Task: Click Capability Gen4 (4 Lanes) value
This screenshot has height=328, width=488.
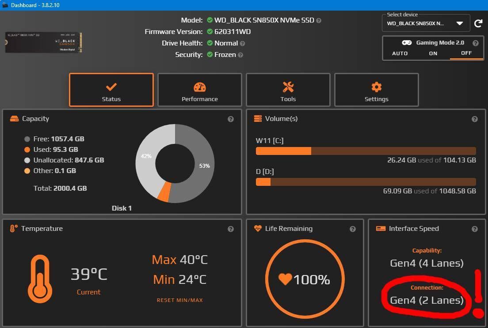Action: point(427,264)
